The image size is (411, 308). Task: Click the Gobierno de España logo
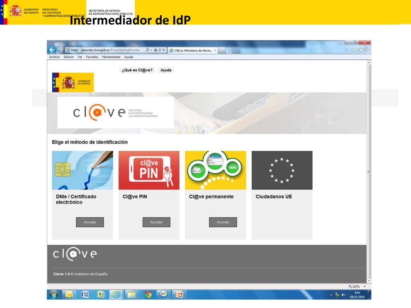73,82
